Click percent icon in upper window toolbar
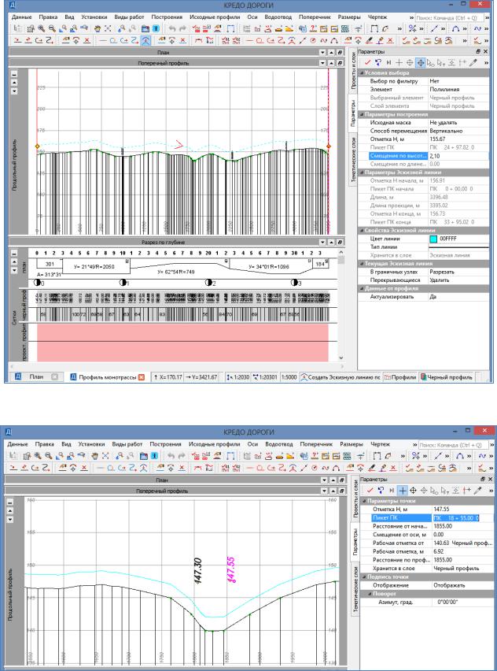497x671 pixels. click(x=412, y=28)
